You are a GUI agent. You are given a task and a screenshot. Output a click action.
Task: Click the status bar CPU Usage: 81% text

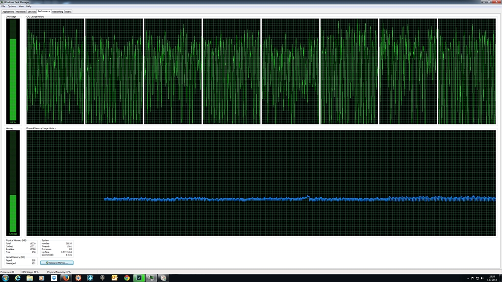30,272
